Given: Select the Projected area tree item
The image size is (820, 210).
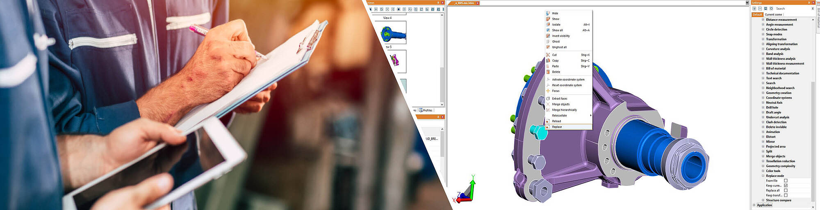Looking at the screenshot, I should (776, 146).
